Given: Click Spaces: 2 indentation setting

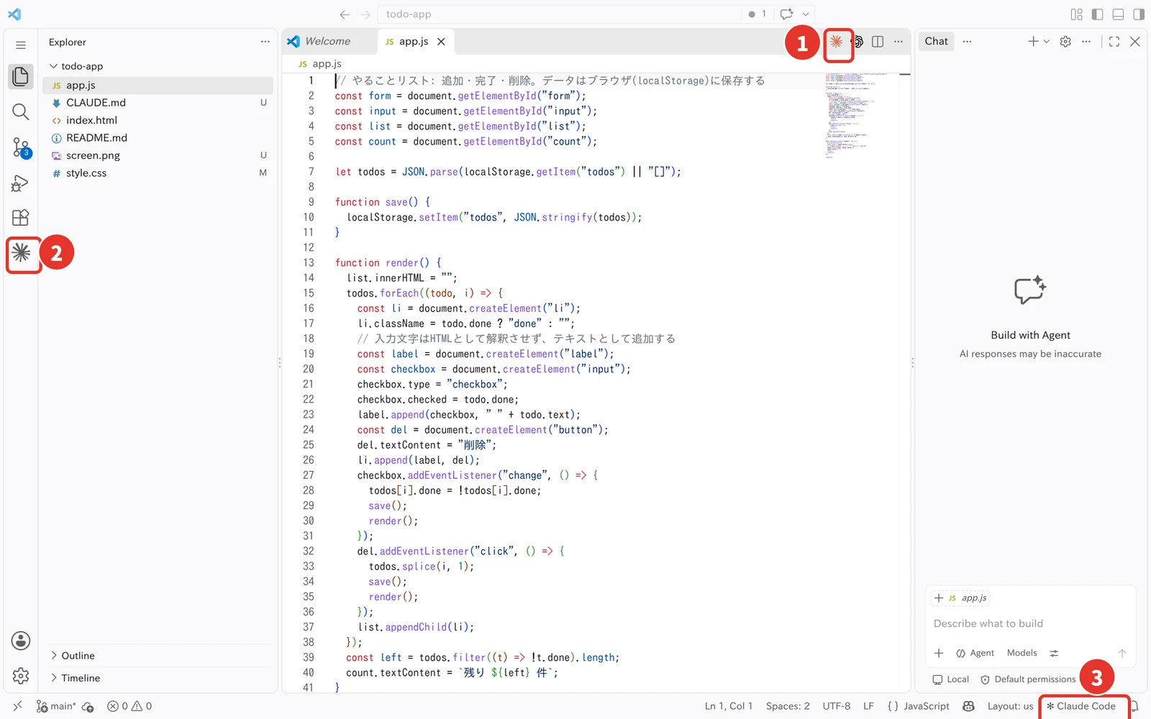Looking at the screenshot, I should coord(788,706).
